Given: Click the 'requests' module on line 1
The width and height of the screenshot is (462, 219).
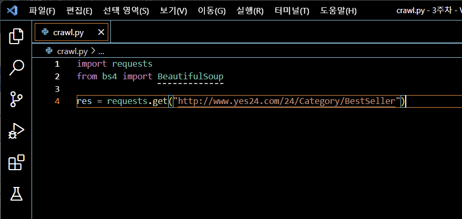Looking at the screenshot, I should click(132, 64).
